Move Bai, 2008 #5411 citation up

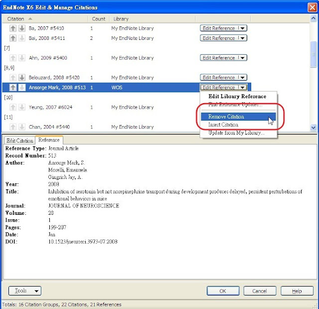(x=13, y=38)
